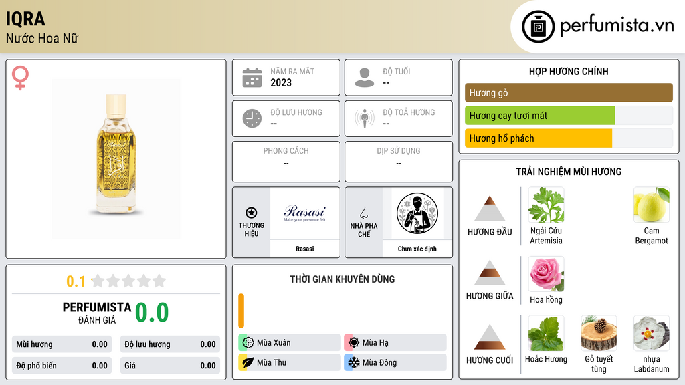Click the star badge icon above Thương hiệu
Screen dimensions: 685x385
(x=252, y=213)
